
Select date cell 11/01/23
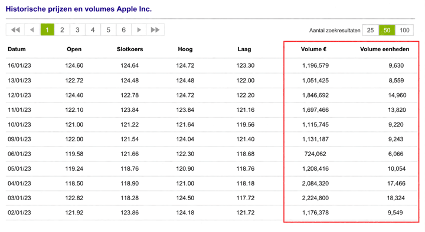pos(19,110)
